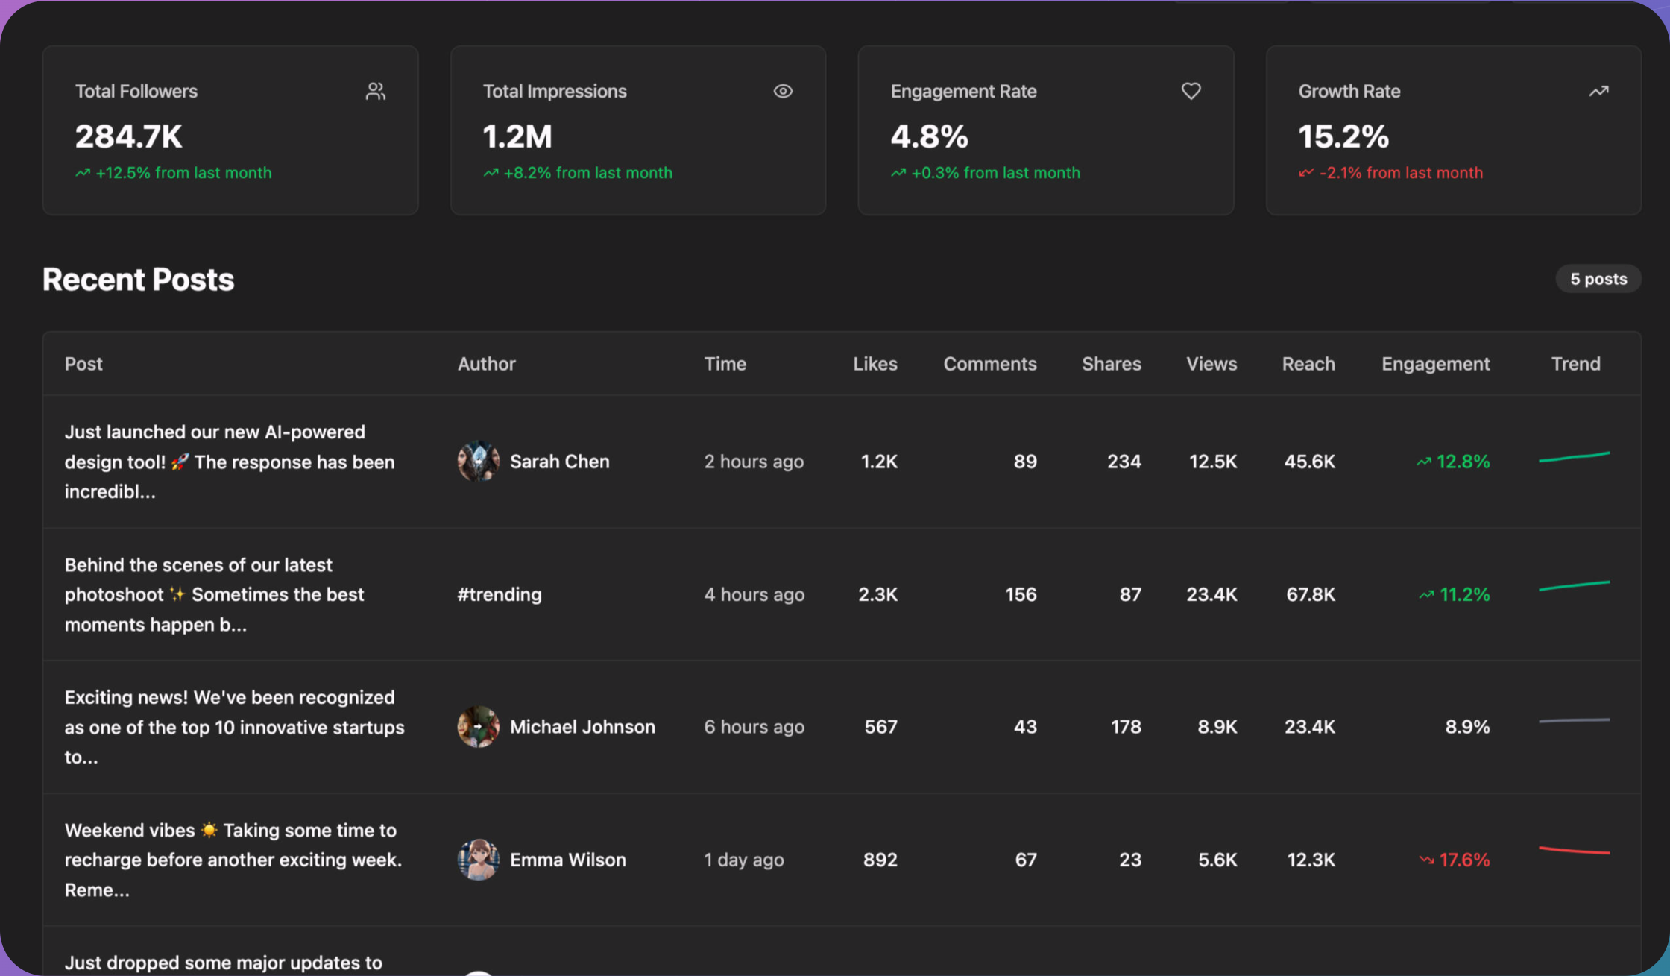Sort by the Likes column header
The image size is (1670, 976).
click(x=875, y=364)
